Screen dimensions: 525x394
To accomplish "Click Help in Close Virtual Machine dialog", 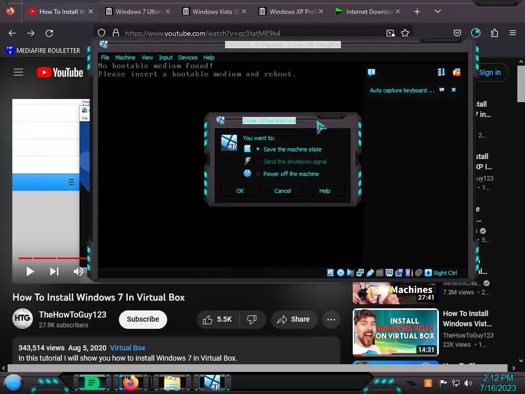I will pyautogui.click(x=325, y=191).
